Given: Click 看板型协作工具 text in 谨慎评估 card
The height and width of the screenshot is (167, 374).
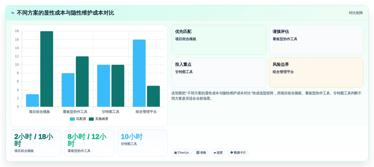Looking at the screenshot, I should 285,39.
